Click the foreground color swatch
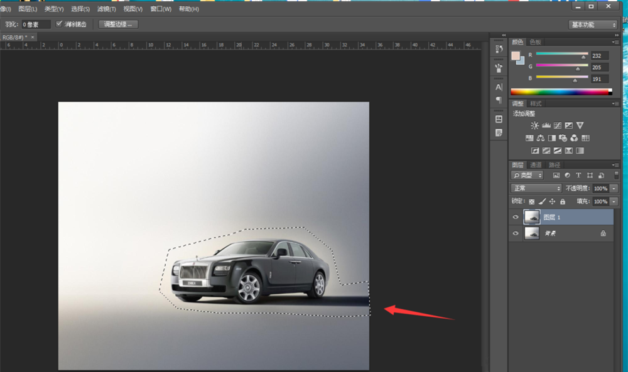628x372 pixels. click(516, 56)
